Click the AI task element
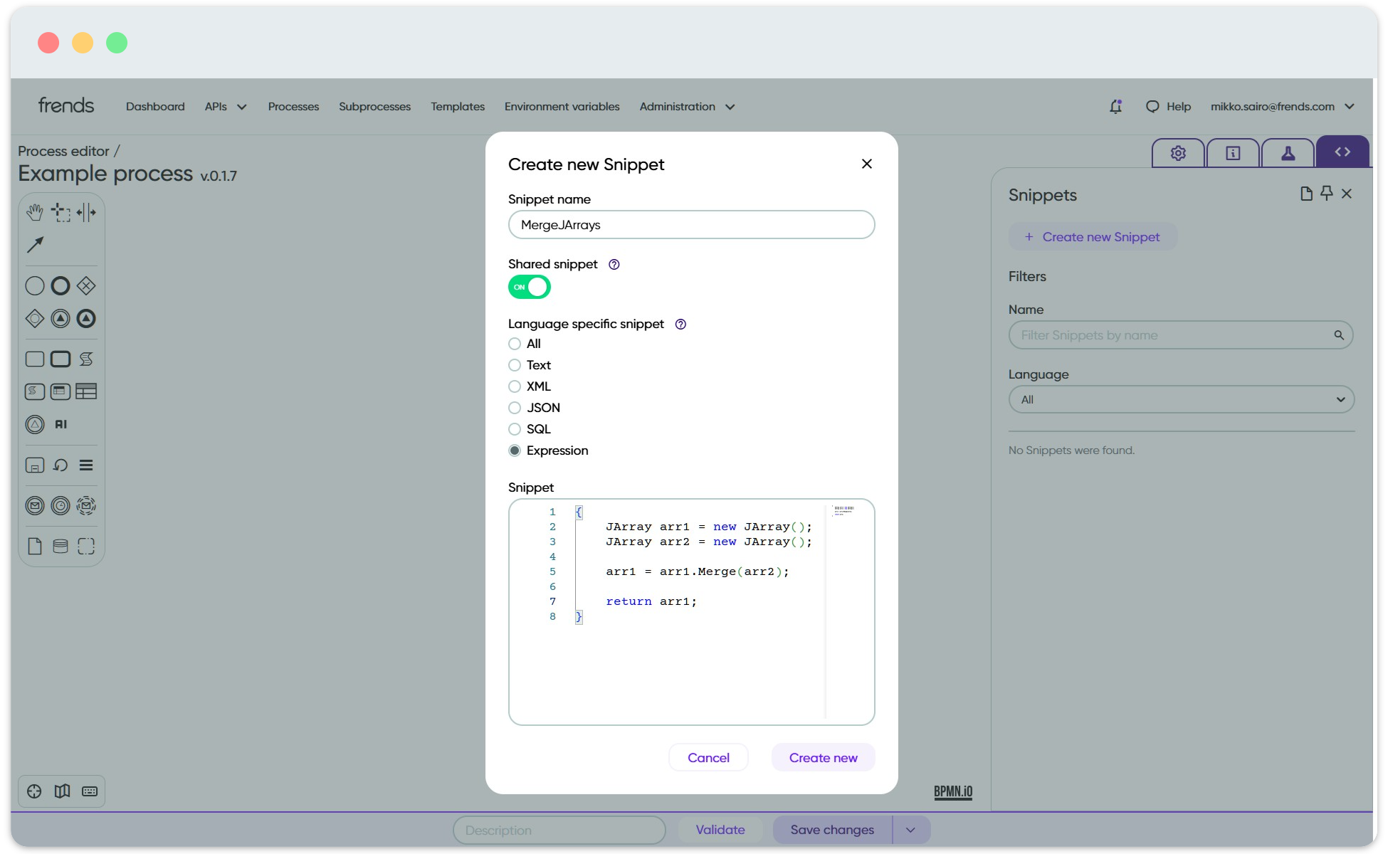1388x854 pixels. pos(61,424)
